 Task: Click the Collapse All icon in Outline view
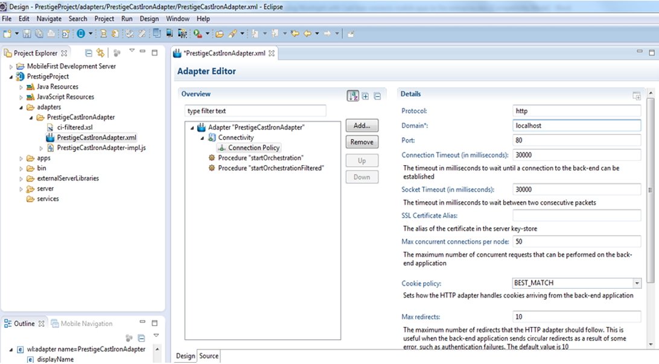(x=141, y=337)
